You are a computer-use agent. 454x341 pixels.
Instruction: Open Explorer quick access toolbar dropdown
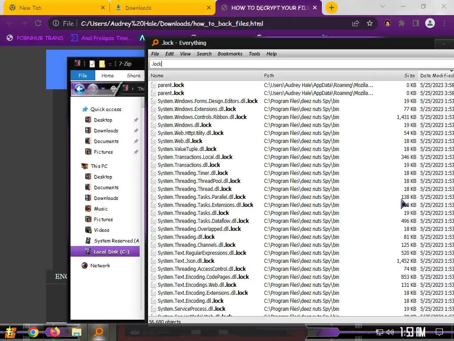click(110, 64)
